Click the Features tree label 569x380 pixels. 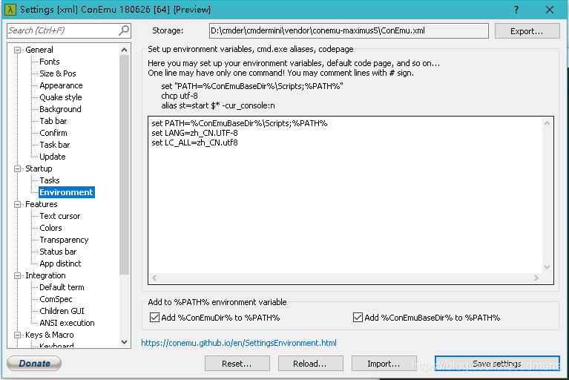coord(42,204)
